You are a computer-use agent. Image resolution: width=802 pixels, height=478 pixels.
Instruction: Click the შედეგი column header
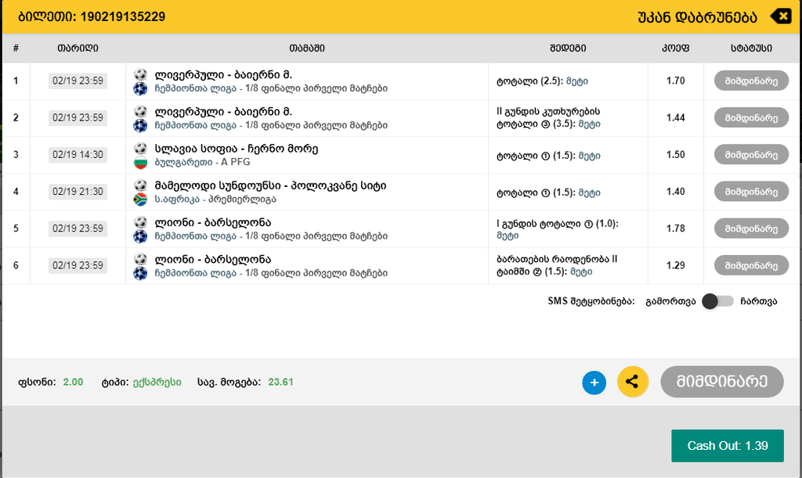point(568,48)
